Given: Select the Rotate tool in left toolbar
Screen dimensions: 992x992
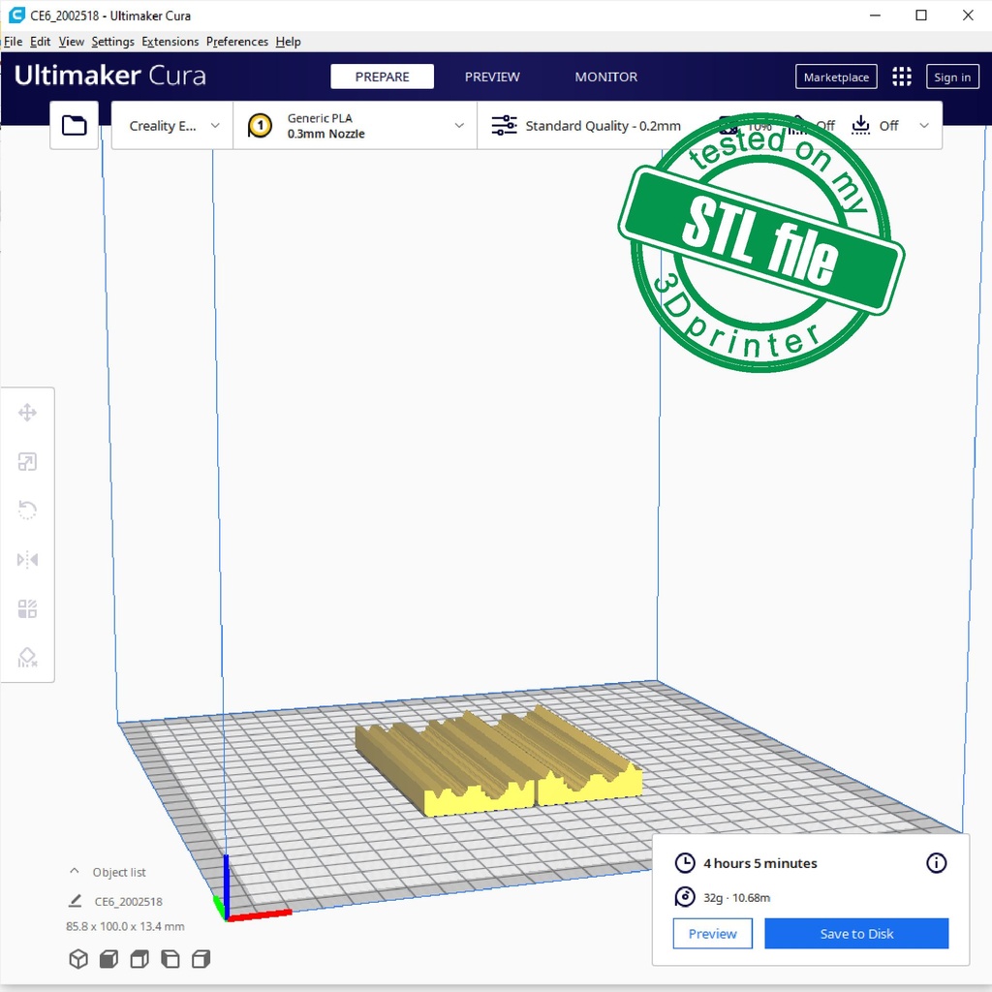Looking at the screenshot, I should 27,511.
